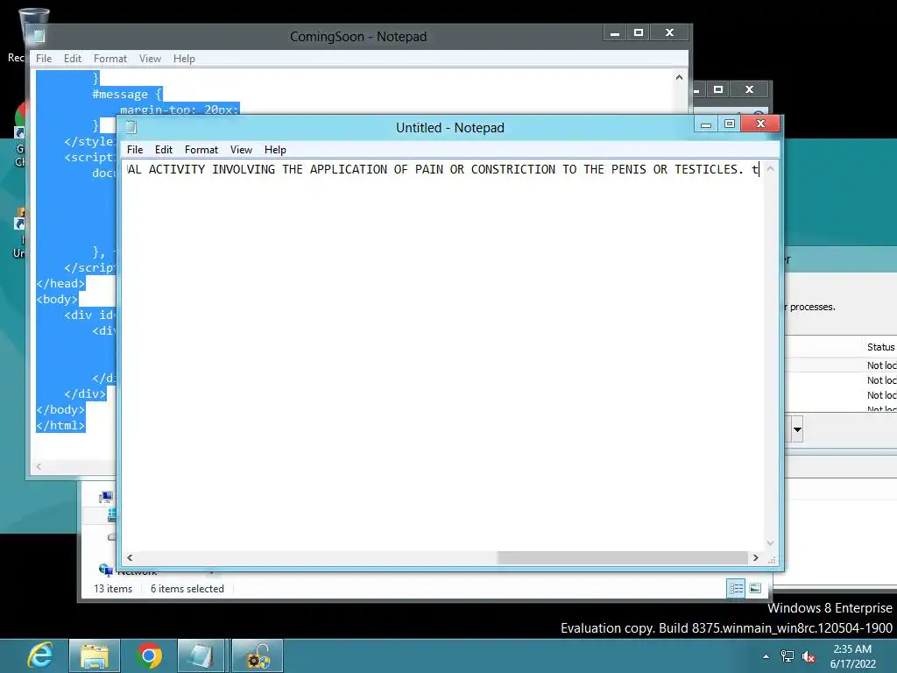Screen dimensions: 897x673
Task: Click the Status column header
Action: coord(880,347)
